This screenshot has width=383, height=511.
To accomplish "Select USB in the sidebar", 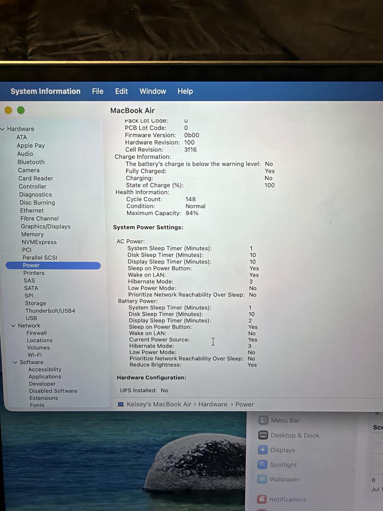I will click(31, 318).
